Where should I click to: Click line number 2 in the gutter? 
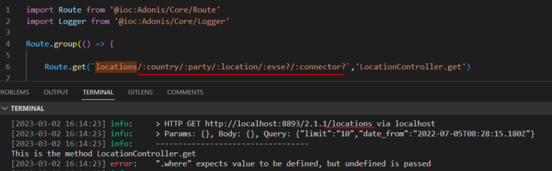click(x=8, y=21)
